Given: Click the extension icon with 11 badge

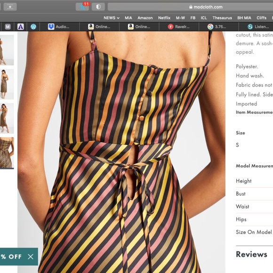Looking at the screenshot, I should tap(82, 7).
